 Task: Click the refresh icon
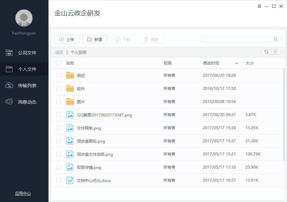pyautogui.click(x=266, y=52)
